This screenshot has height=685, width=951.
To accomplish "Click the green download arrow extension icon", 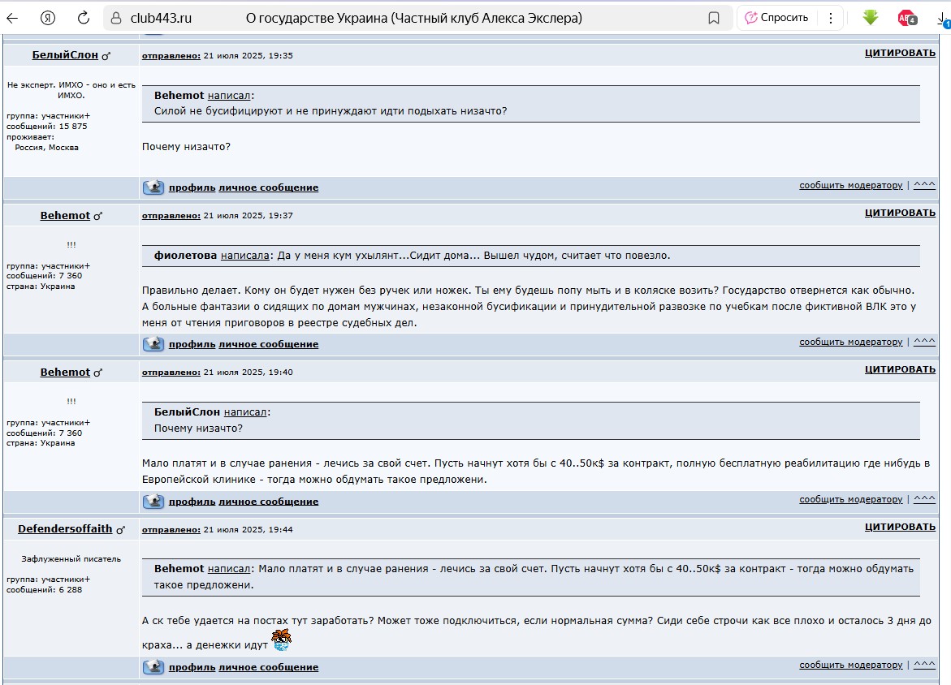I will click(x=871, y=18).
